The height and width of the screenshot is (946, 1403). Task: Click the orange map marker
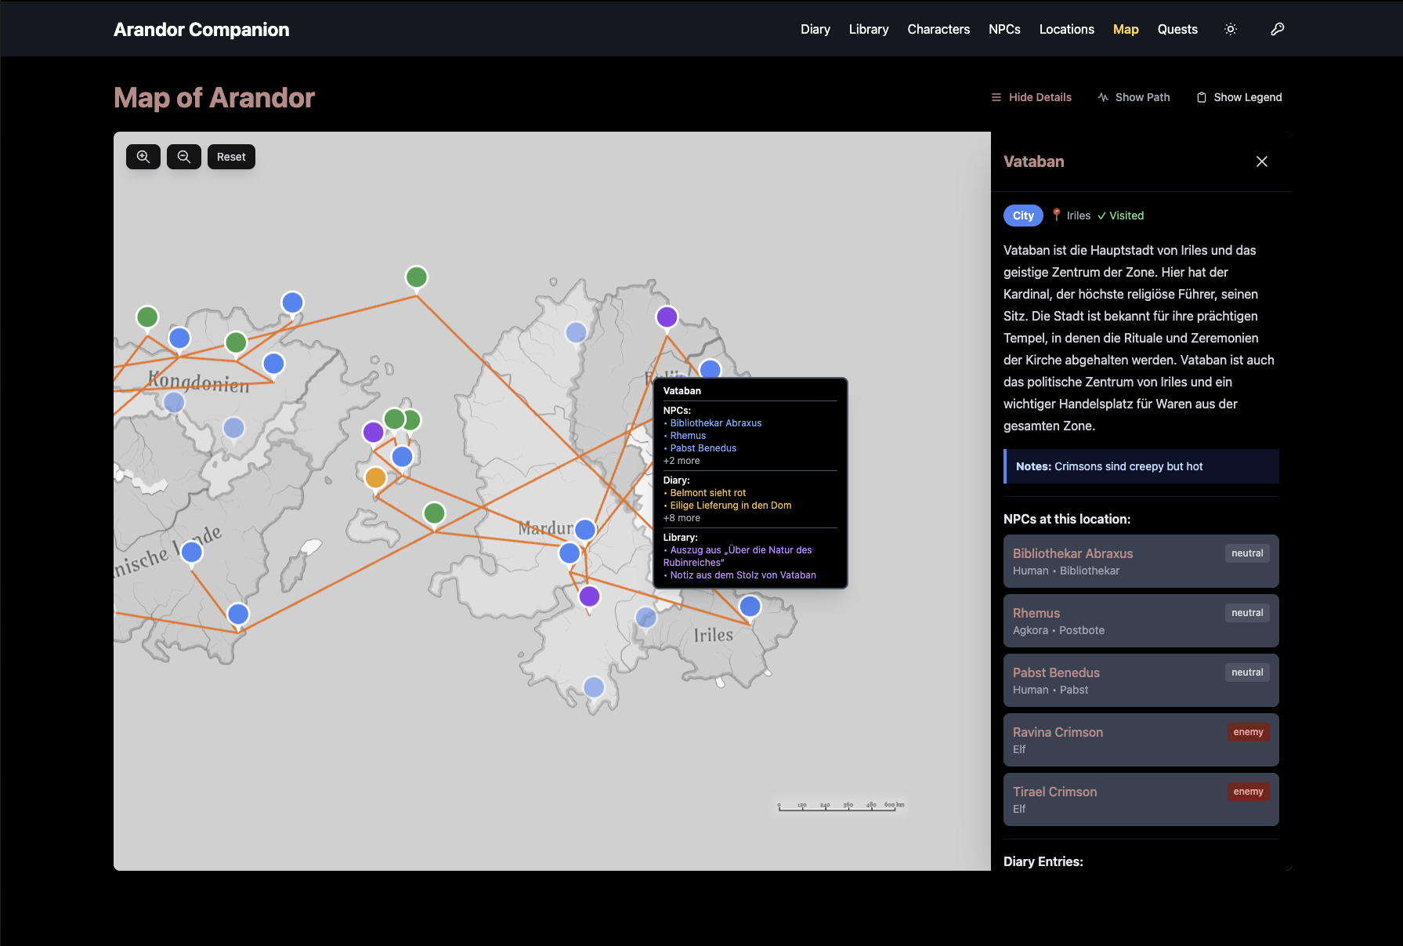pos(375,477)
